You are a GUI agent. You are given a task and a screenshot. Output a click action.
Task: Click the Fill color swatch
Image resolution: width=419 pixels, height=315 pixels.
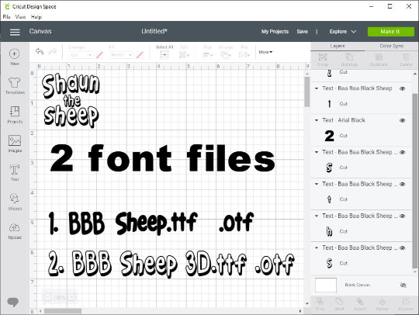click(x=140, y=55)
